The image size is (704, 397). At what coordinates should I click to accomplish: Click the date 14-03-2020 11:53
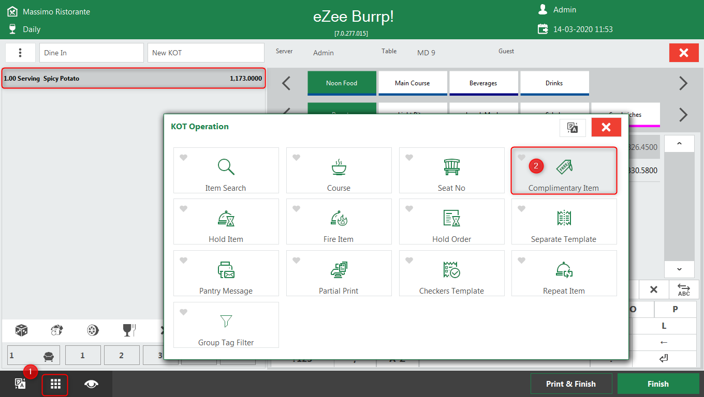[583, 29]
